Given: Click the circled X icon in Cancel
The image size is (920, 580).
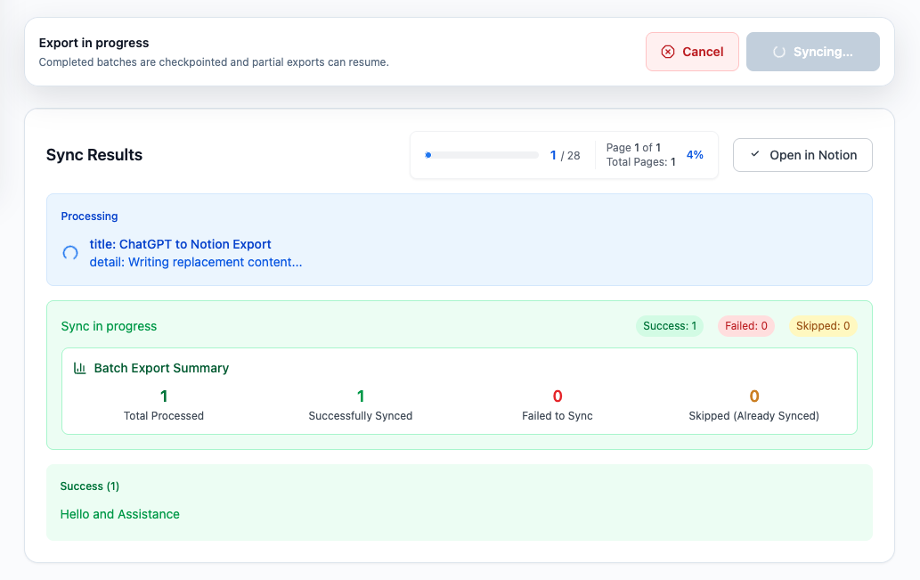Looking at the screenshot, I should (x=668, y=52).
